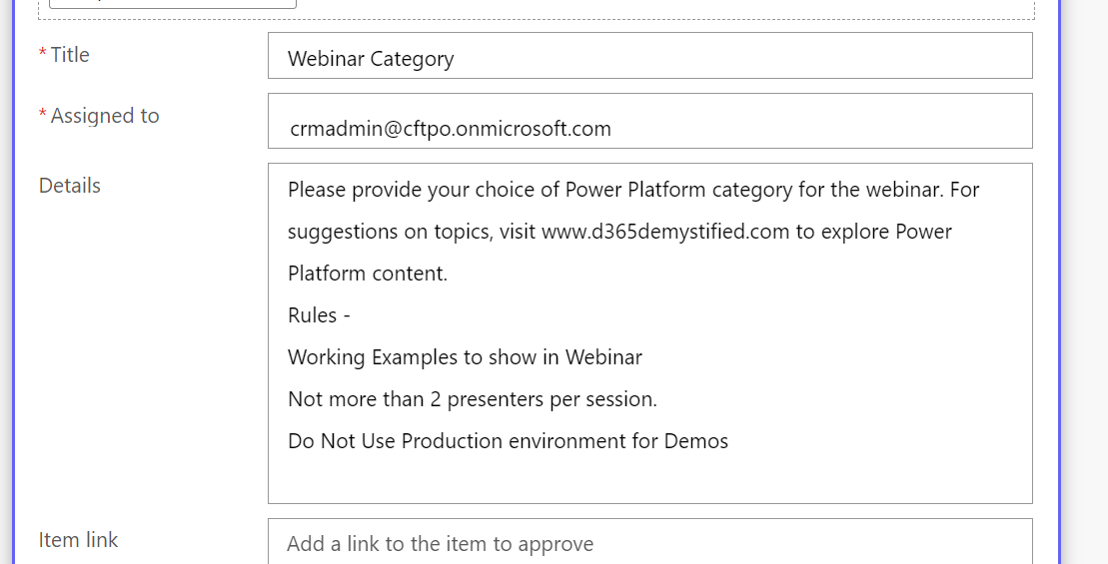Click 'Add a link to the item' placeholder

(440, 544)
